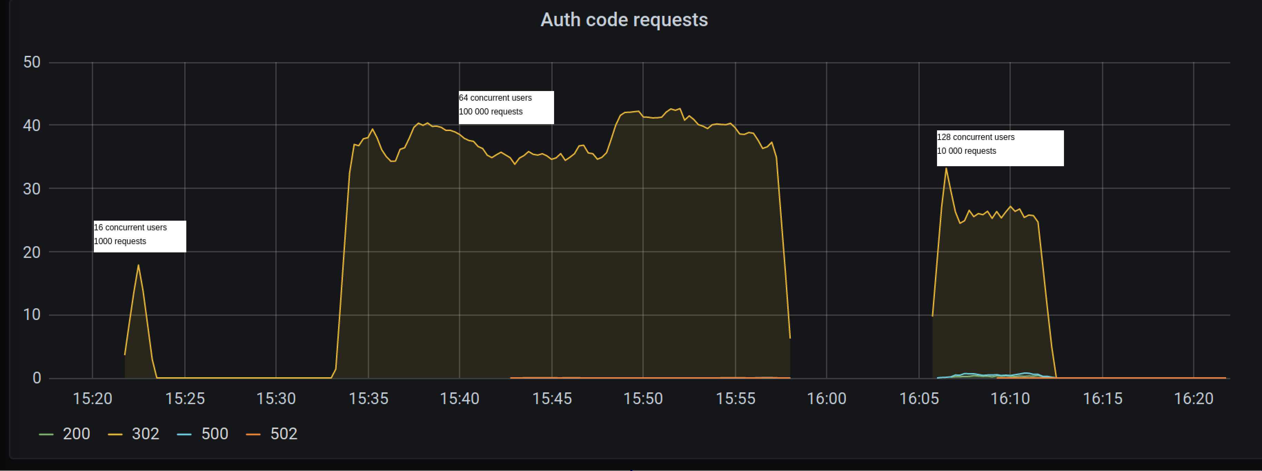Select the 64 concurrent users annotation

506,108
